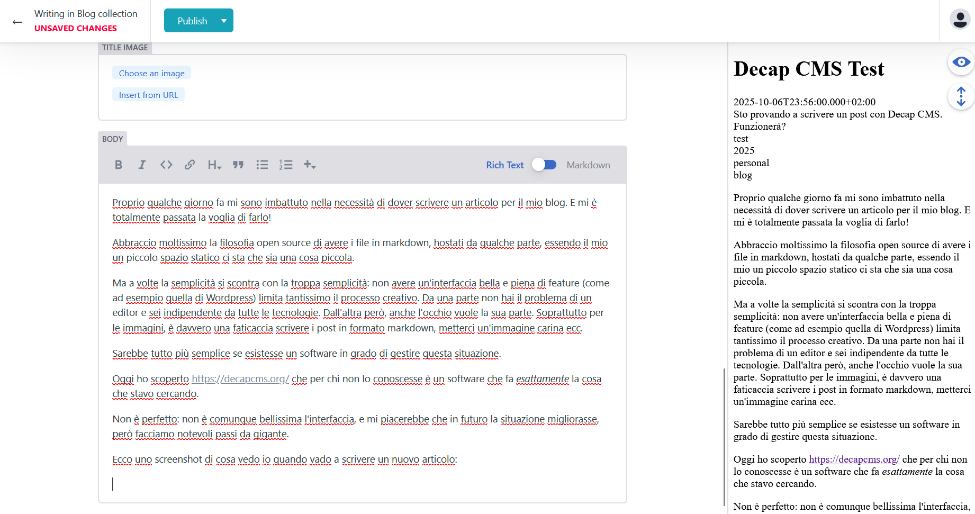Open the Headings dropdown in toolbar
Screen dimensions: 975x514
pyautogui.click(x=214, y=165)
